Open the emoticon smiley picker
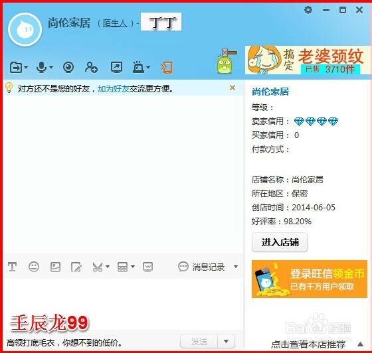 34,267
